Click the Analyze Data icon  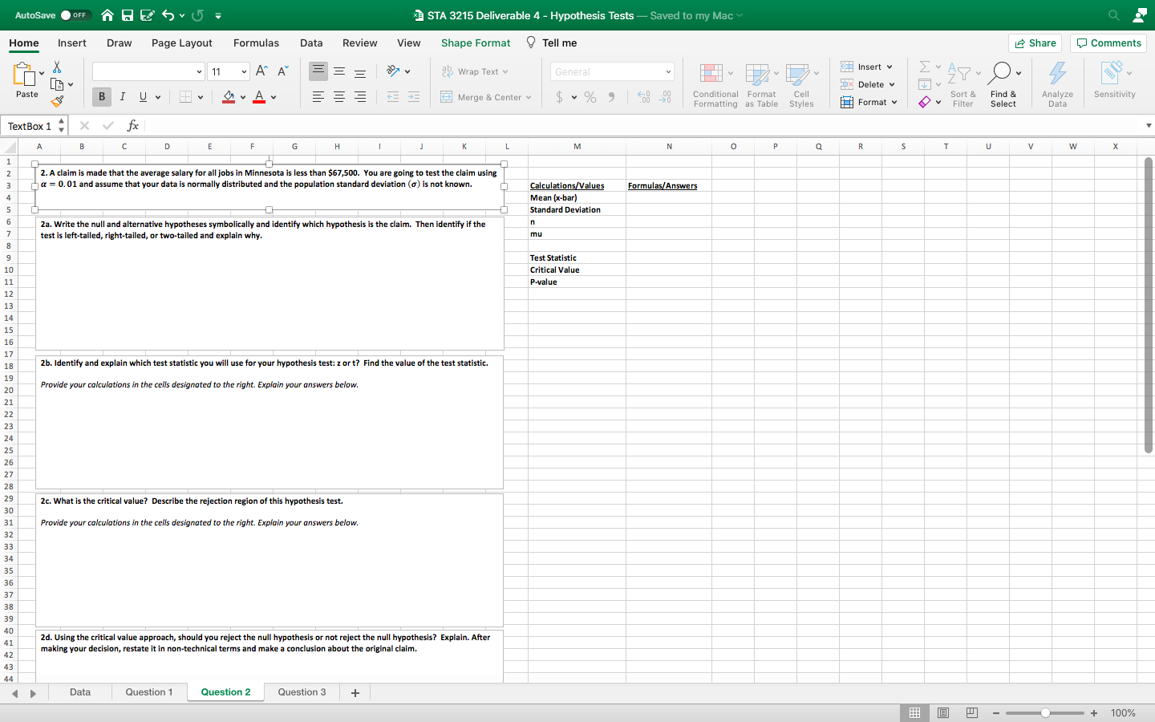(1058, 84)
